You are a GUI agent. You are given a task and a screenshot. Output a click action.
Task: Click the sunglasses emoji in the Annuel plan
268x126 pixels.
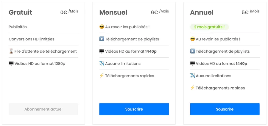[192, 39]
